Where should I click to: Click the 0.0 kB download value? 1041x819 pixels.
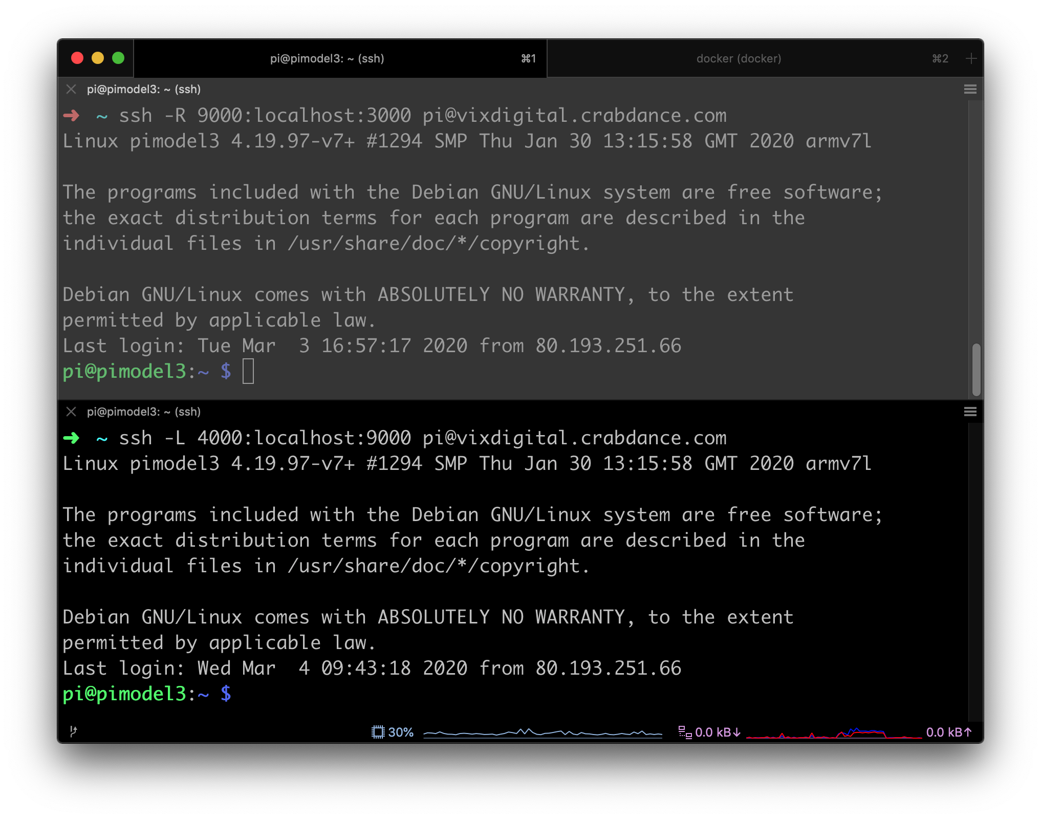(x=718, y=732)
